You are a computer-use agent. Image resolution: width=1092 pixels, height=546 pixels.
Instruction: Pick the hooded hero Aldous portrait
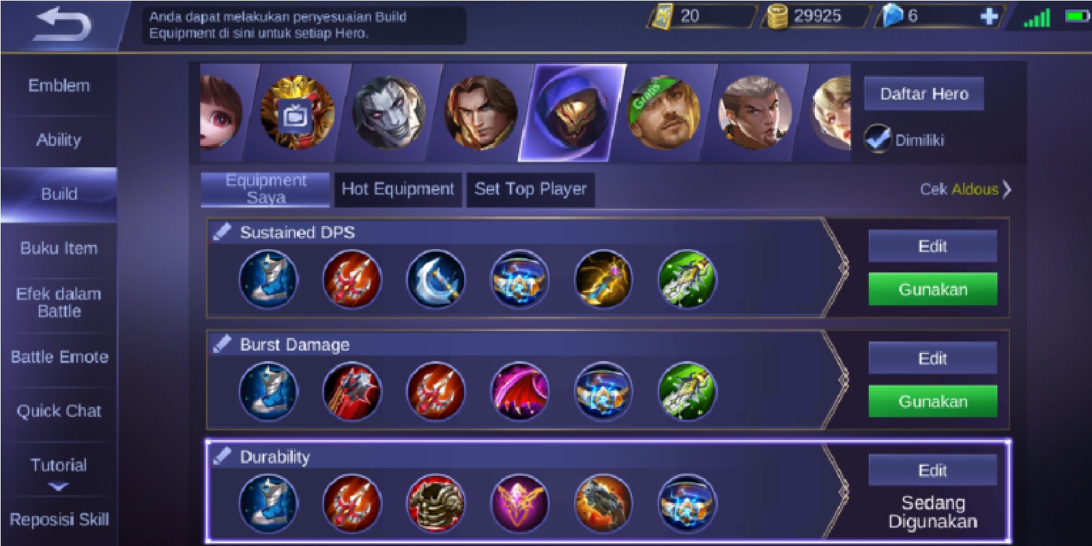point(572,113)
